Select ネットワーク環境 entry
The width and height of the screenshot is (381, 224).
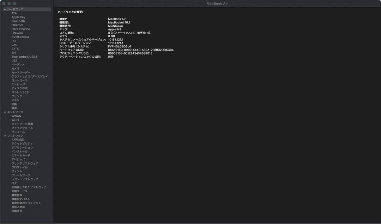(22, 124)
